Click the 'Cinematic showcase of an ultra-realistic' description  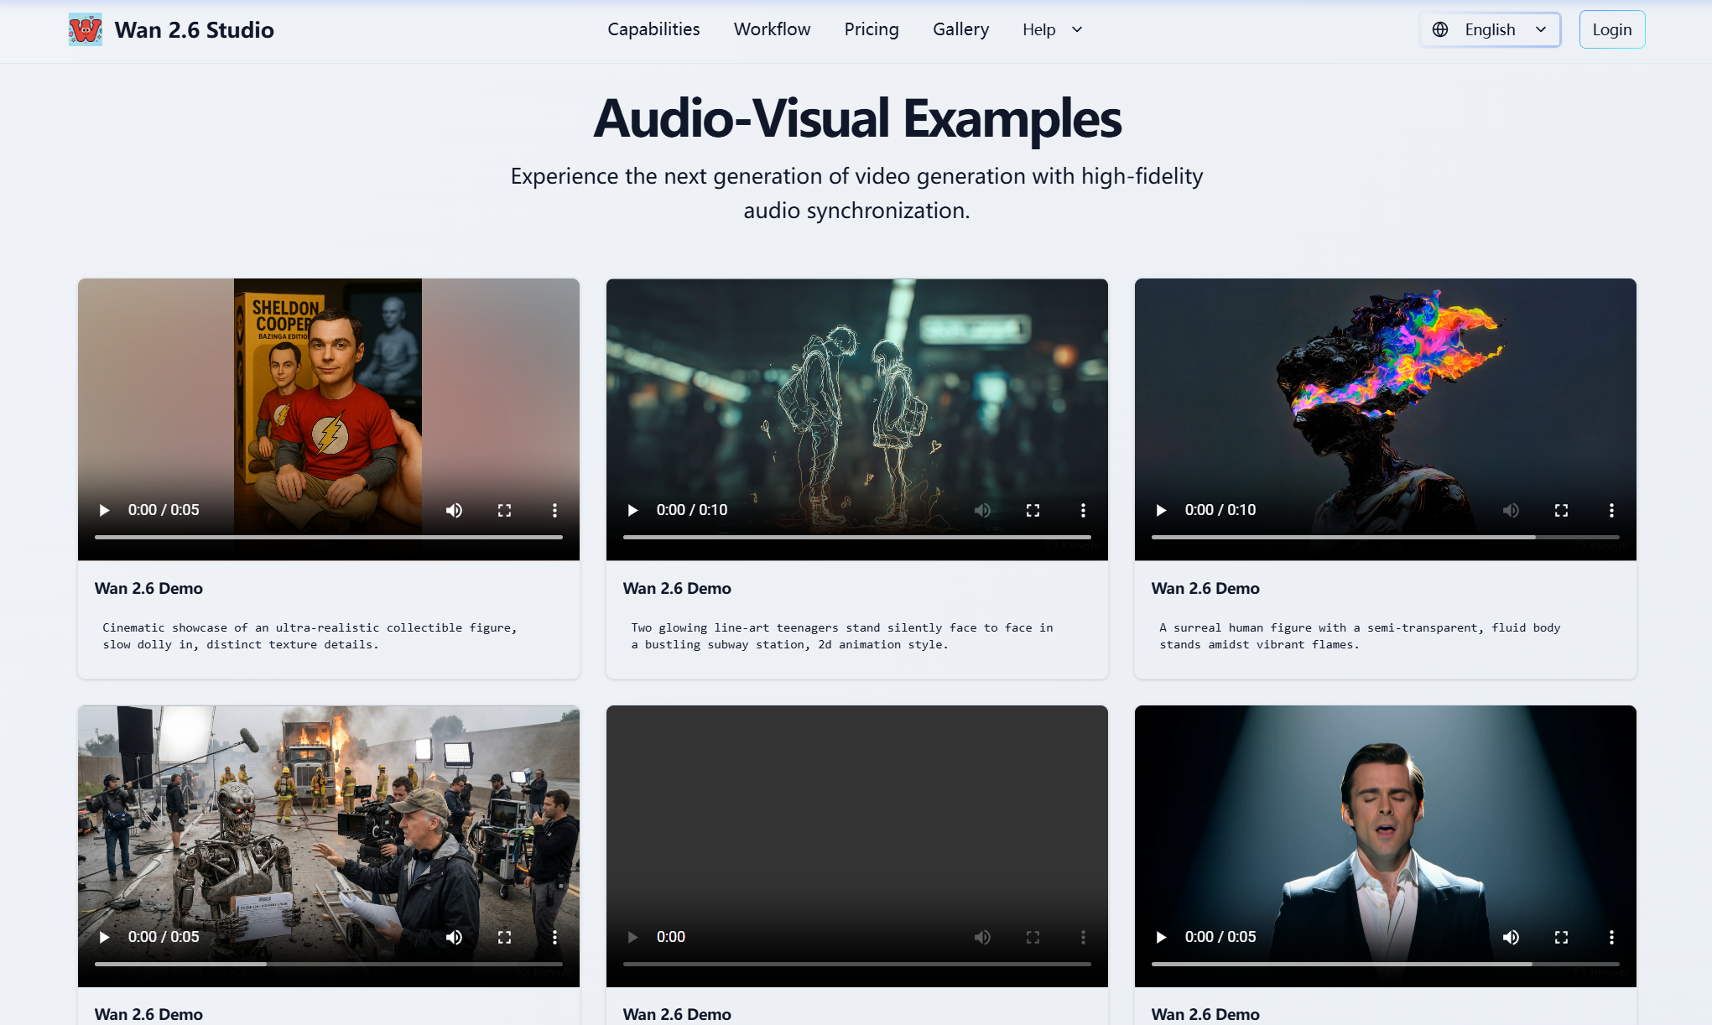click(310, 636)
